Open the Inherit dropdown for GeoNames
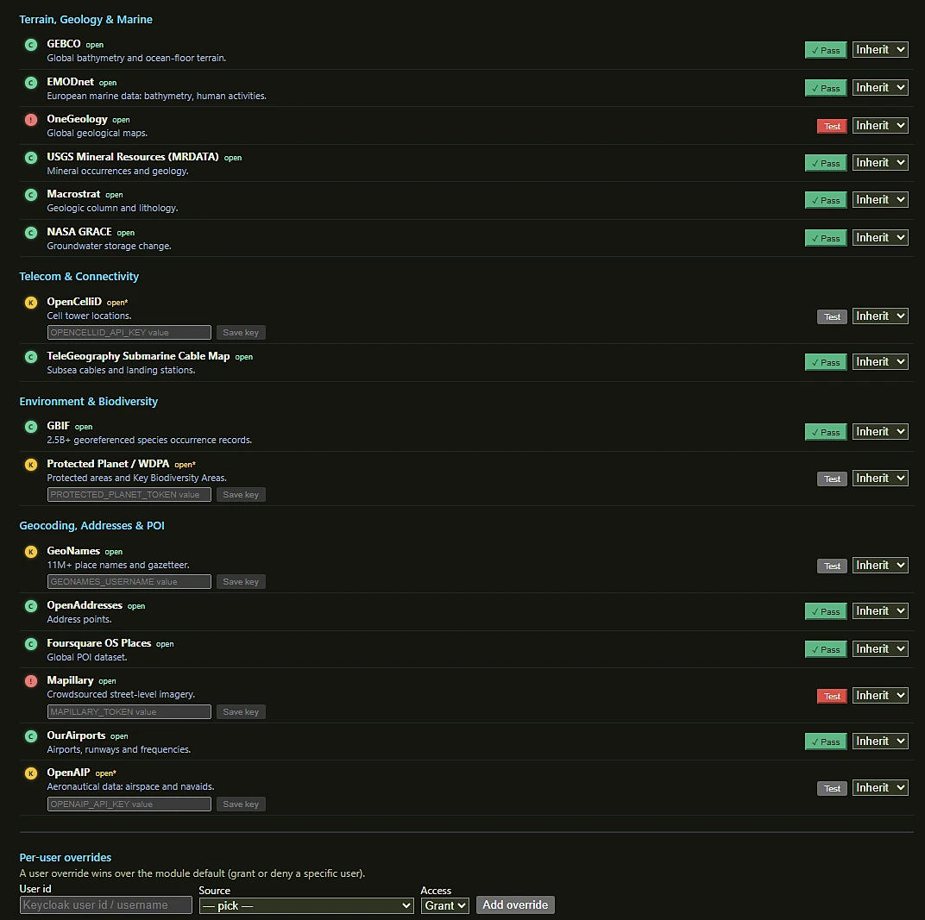Screen dimensions: 925x920 pyautogui.click(x=880, y=566)
